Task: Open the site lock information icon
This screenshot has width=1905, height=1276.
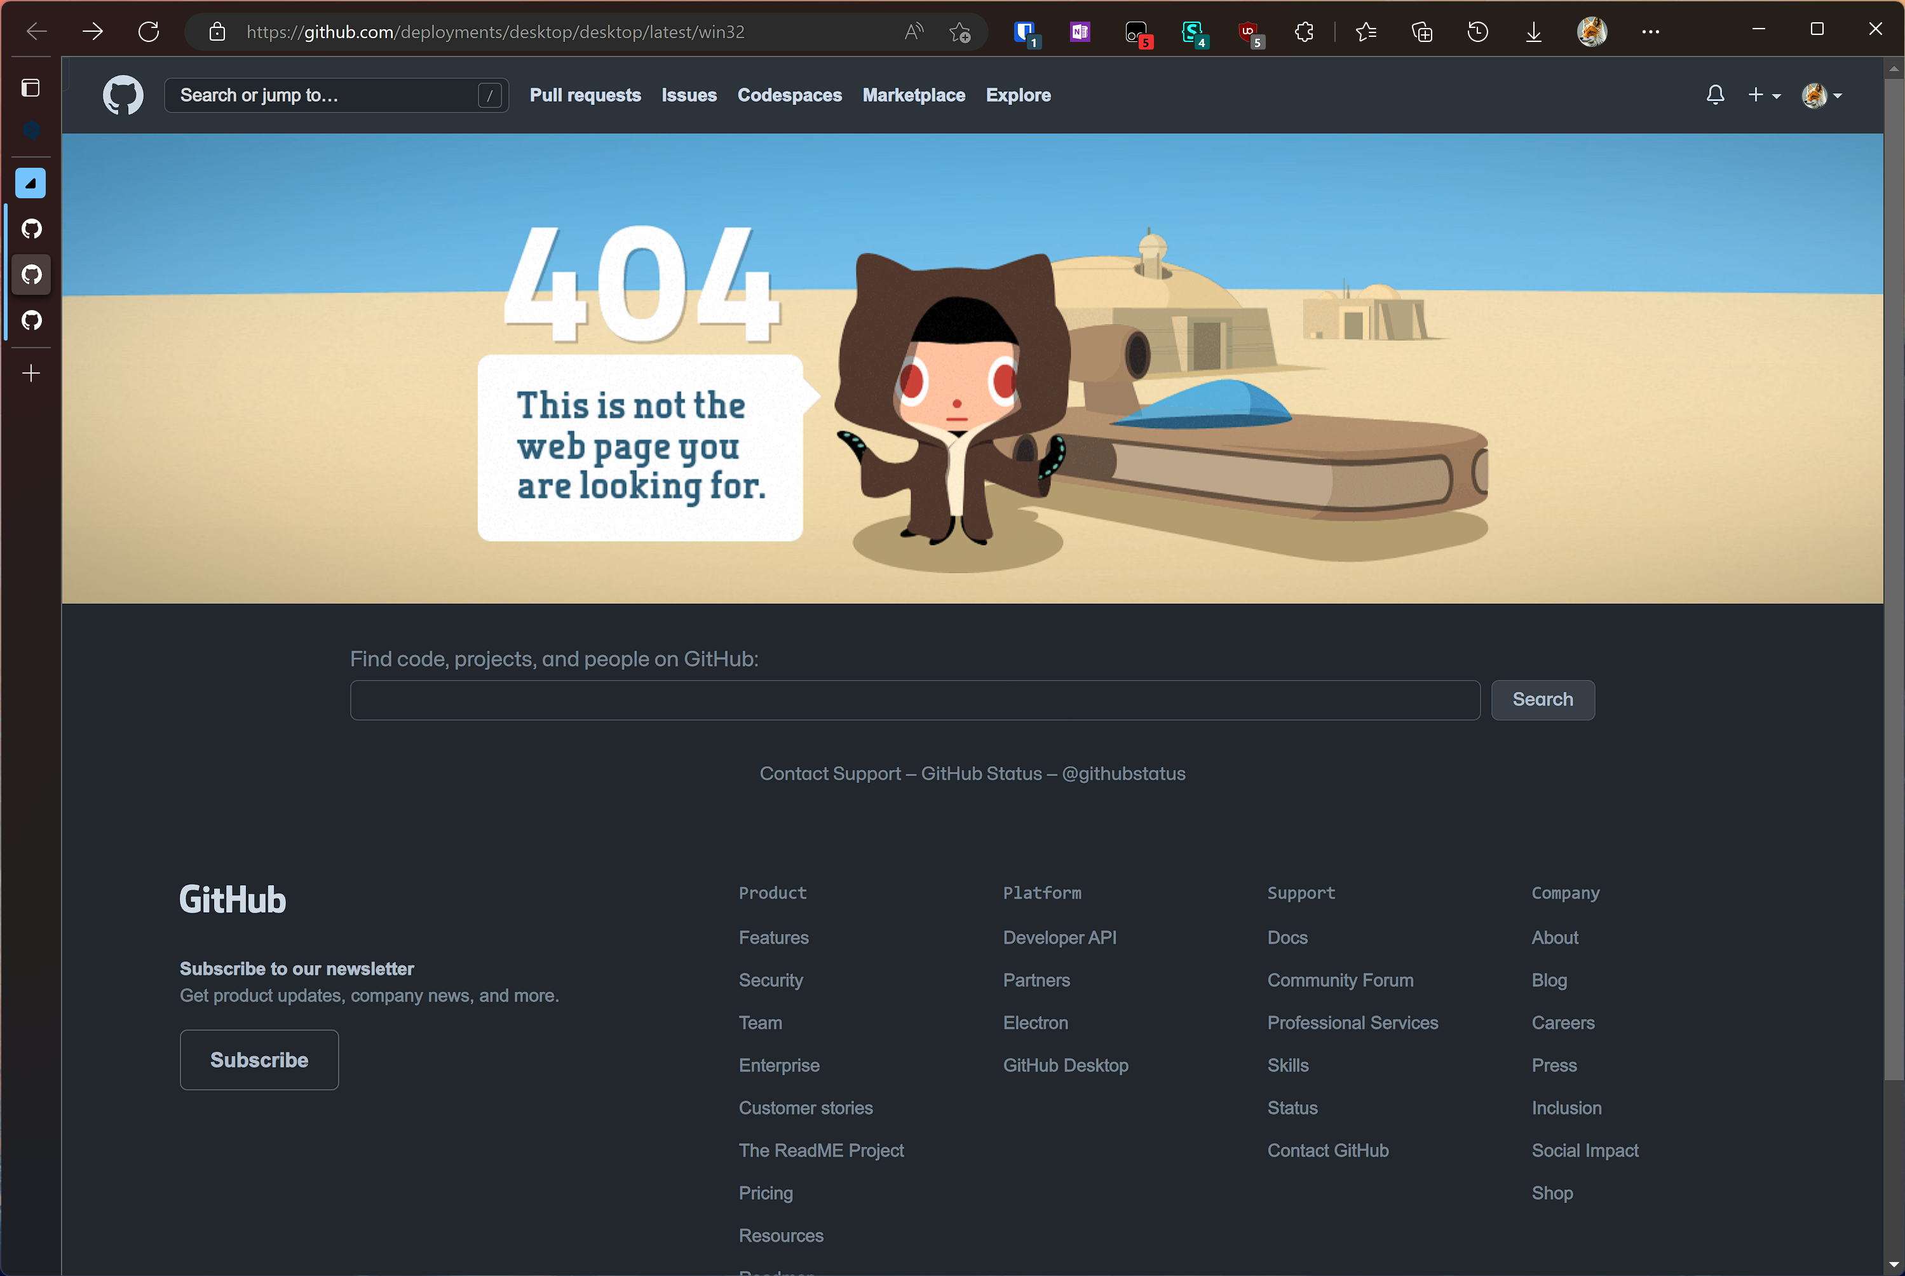Action: 217,32
